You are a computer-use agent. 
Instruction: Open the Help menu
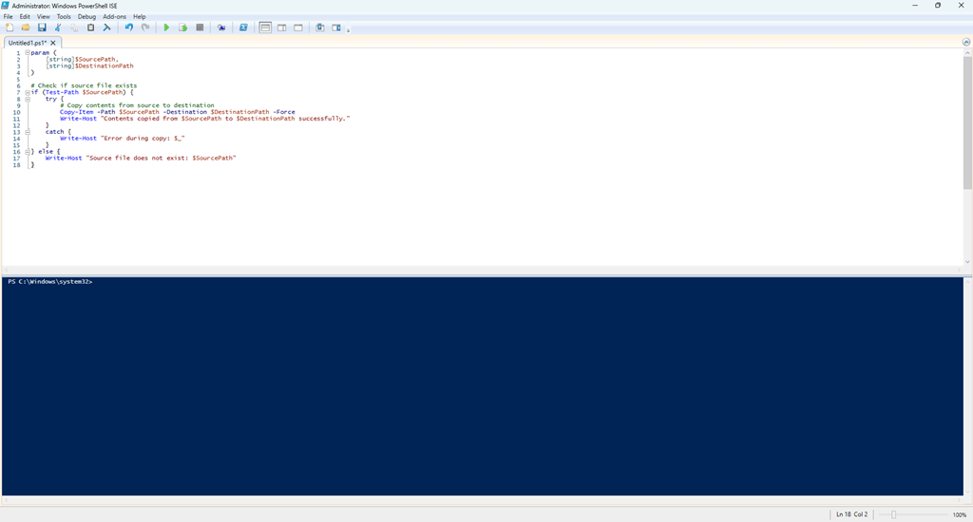click(140, 17)
